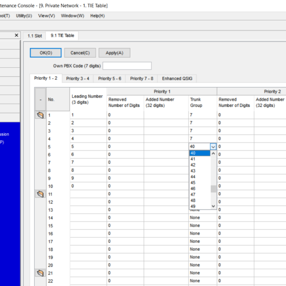
Task: Grab the trunk group list scrollbar thumb
Action: pyautogui.click(x=213, y=188)
